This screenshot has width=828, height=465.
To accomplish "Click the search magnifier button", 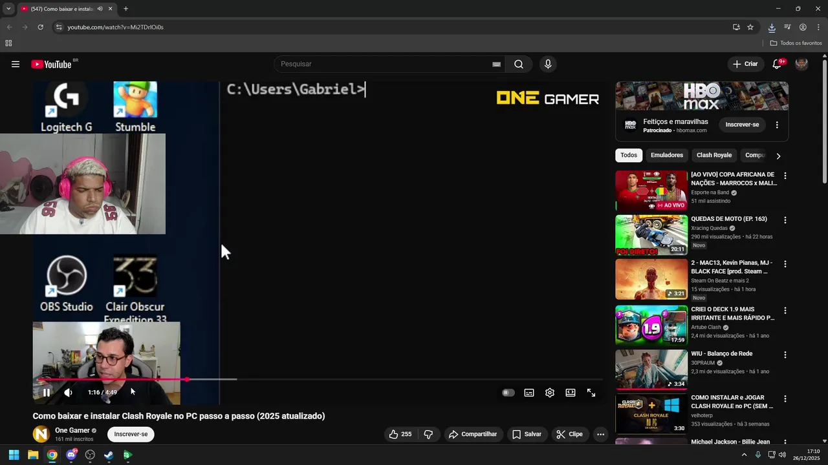I will pos(519,64).
